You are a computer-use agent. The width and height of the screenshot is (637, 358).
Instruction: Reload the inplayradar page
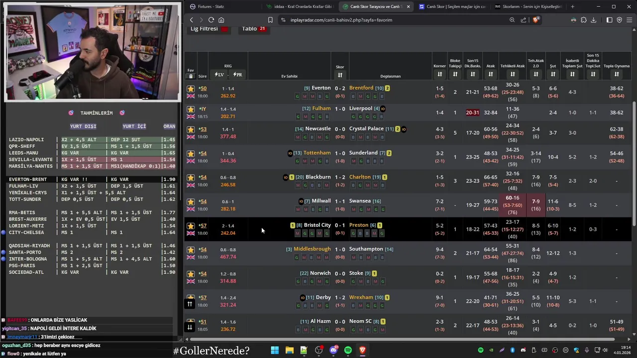211,20
